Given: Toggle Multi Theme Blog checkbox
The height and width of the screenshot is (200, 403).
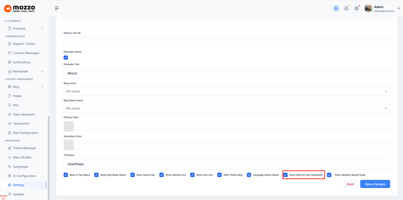Looking at the screenshot, I should click(220, 175).
